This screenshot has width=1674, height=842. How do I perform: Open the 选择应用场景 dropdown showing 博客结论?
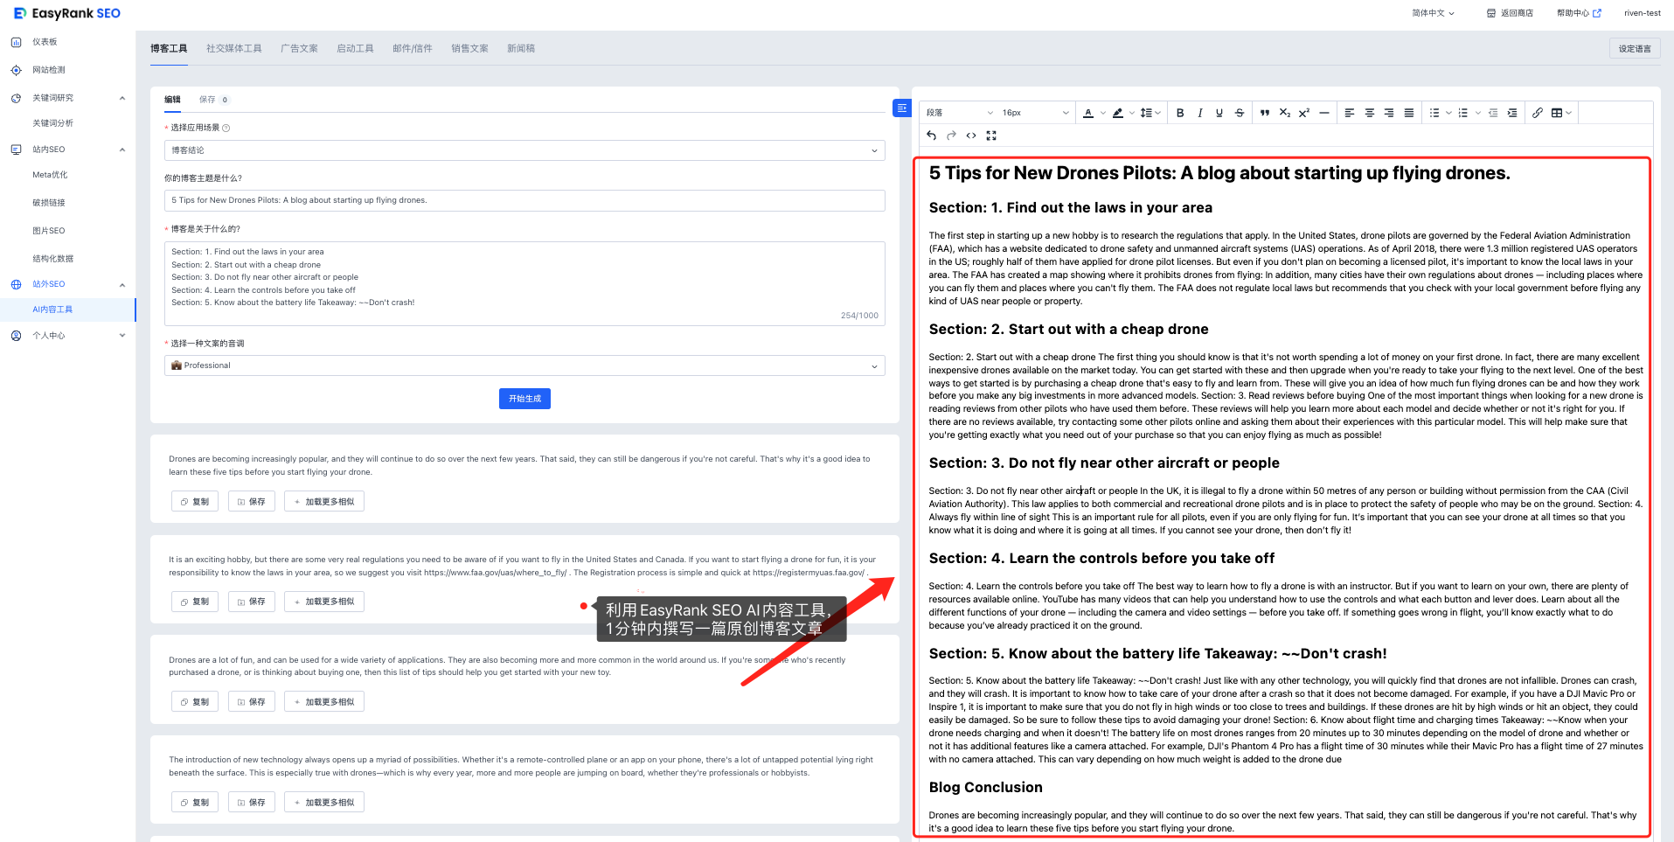(524, 150)
